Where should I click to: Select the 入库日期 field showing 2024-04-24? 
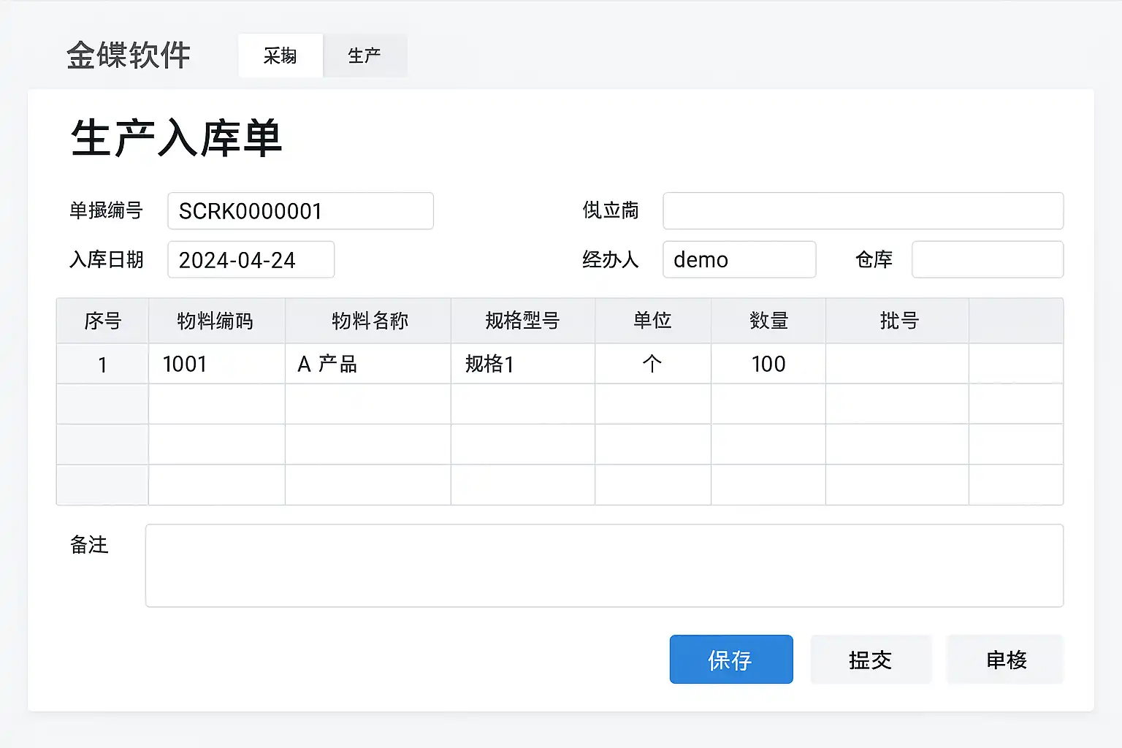pos(251,260)
